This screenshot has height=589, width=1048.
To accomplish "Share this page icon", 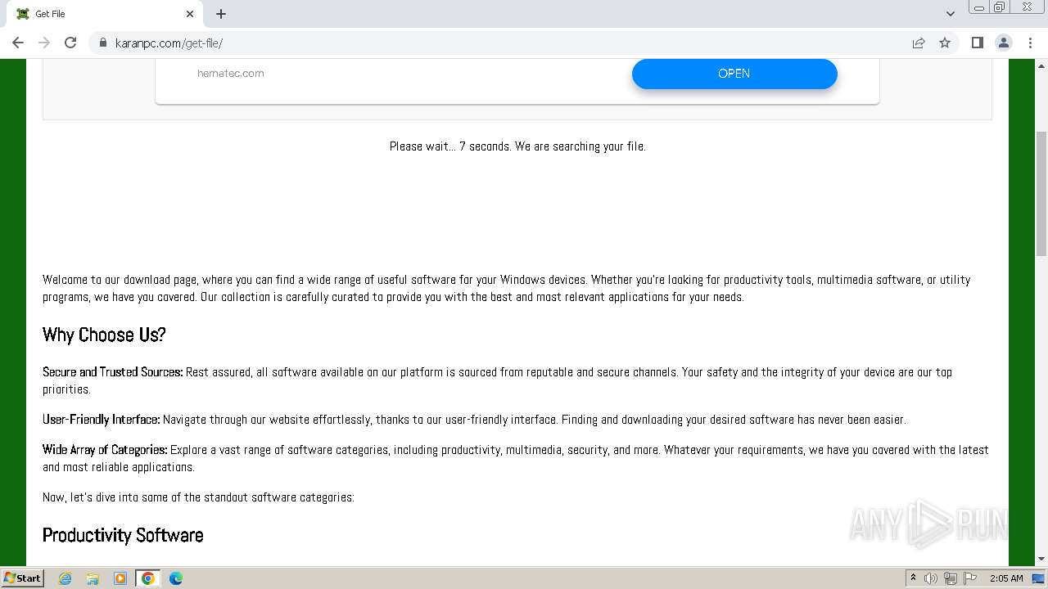I will pos(919,43).
